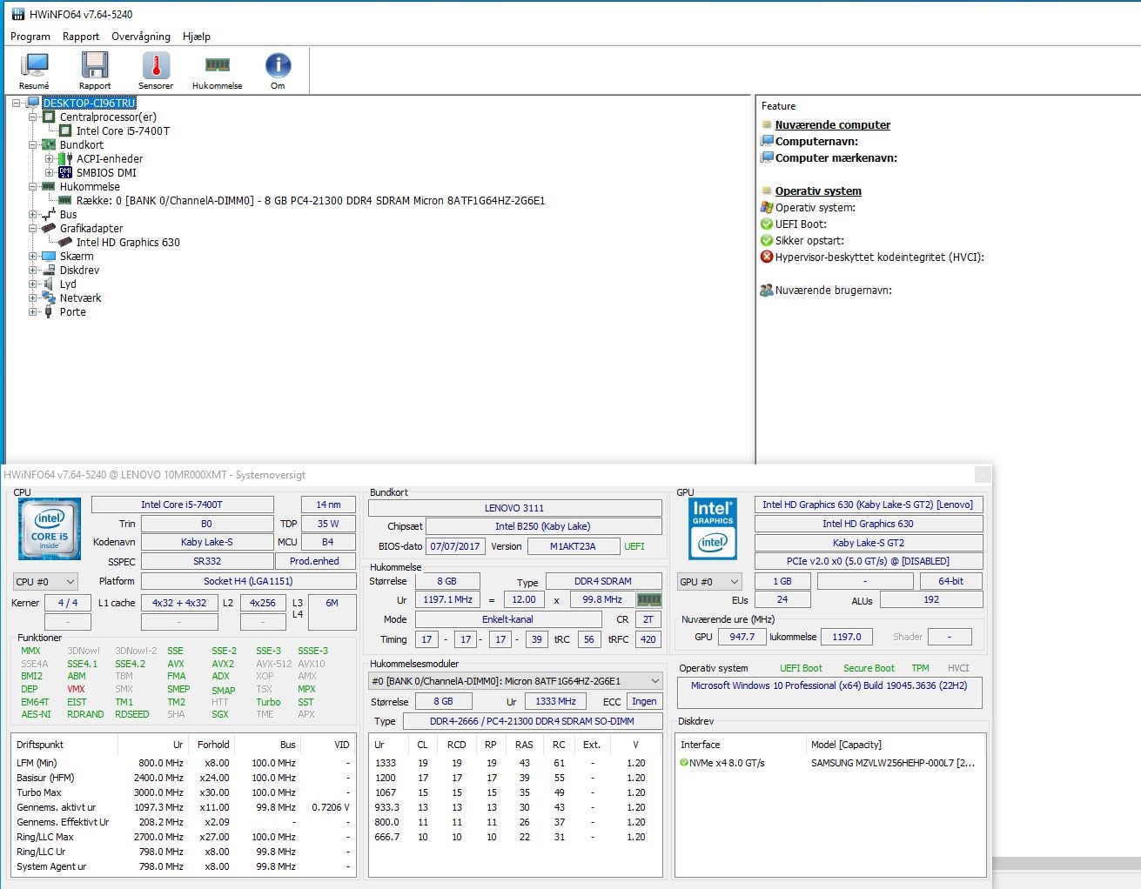Image resolution: width=1141 pixels, height=889 pixels.
Task: Expand the Bus tree node
Action: (x=33, y=214)
